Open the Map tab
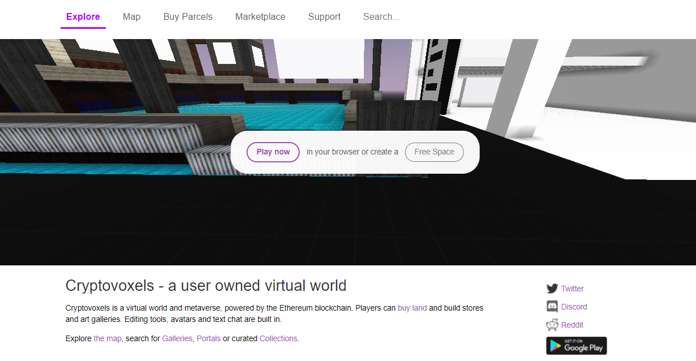The image size is (696, 361). (x=131, y=17)
